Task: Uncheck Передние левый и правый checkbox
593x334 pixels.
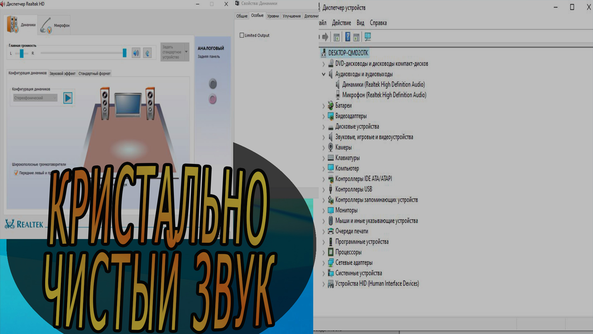Action: click(x=16, y=173)
